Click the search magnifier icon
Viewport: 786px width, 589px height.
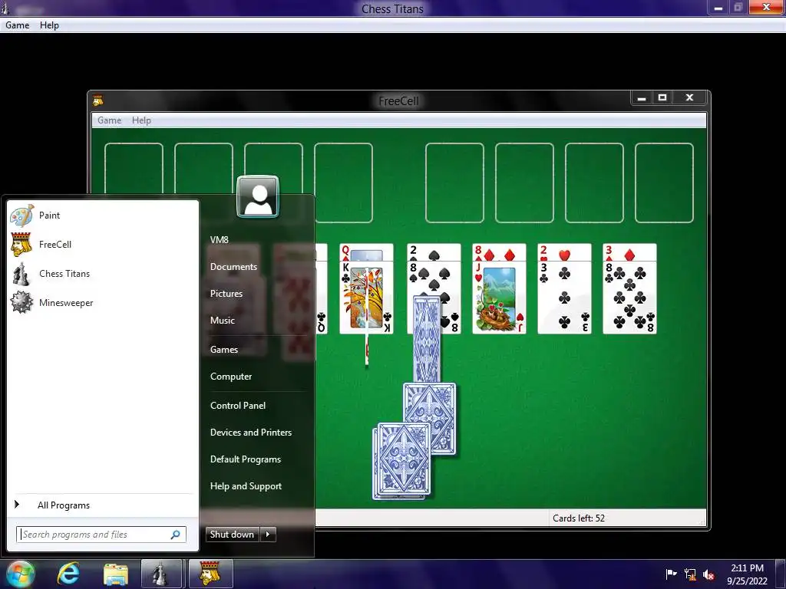[176, 535]
